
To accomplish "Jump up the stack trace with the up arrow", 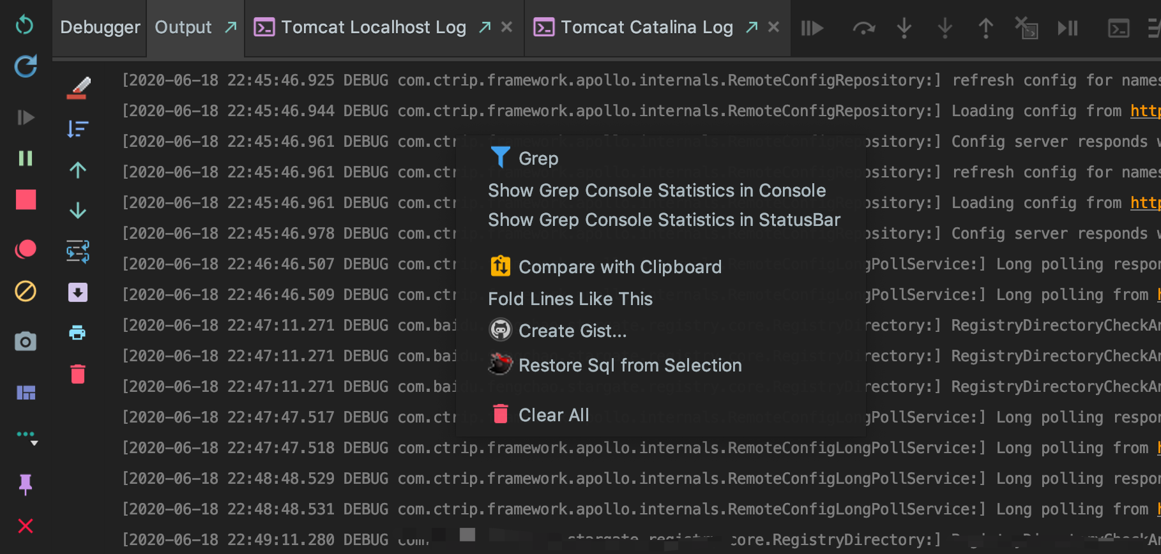I will (x=78, y=170).
